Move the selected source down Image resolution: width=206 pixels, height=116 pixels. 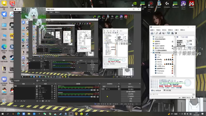tap(49, 101)
